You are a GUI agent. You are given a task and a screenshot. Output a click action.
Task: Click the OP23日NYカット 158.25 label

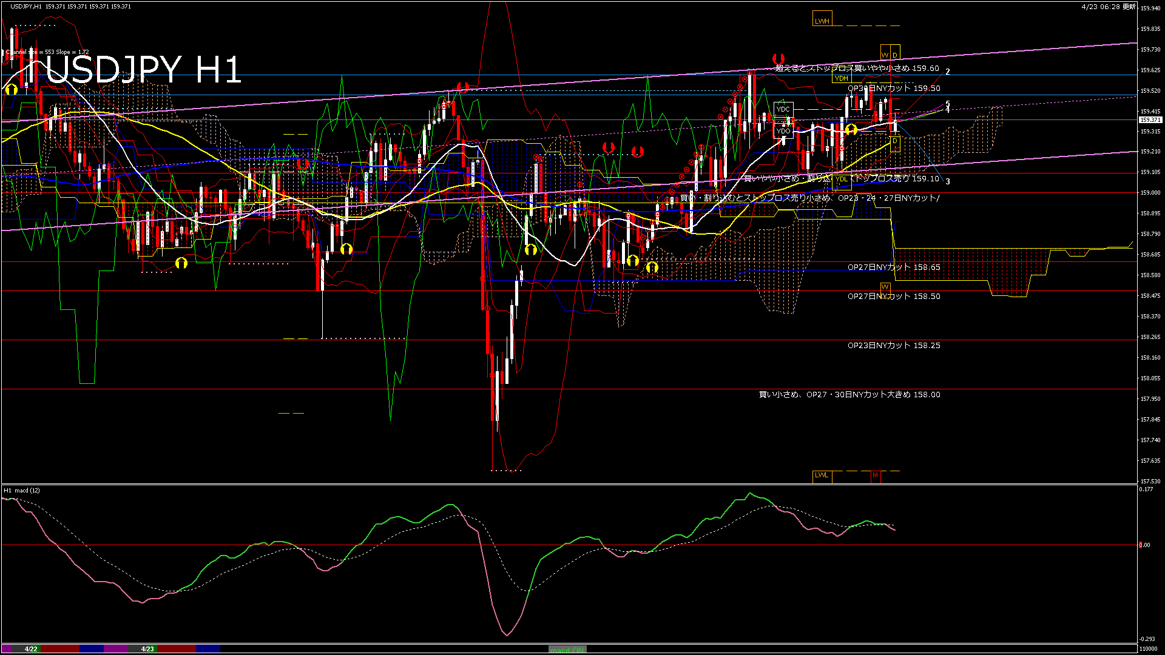(x=894, y=346)
